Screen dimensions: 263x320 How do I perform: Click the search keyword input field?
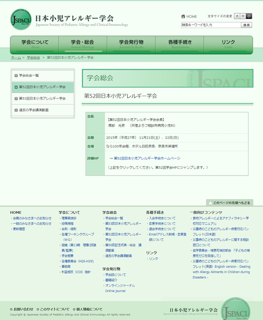211,25
